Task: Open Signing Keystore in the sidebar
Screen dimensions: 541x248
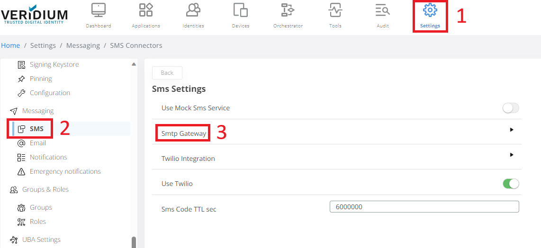Action: click(x=54, y=64)
